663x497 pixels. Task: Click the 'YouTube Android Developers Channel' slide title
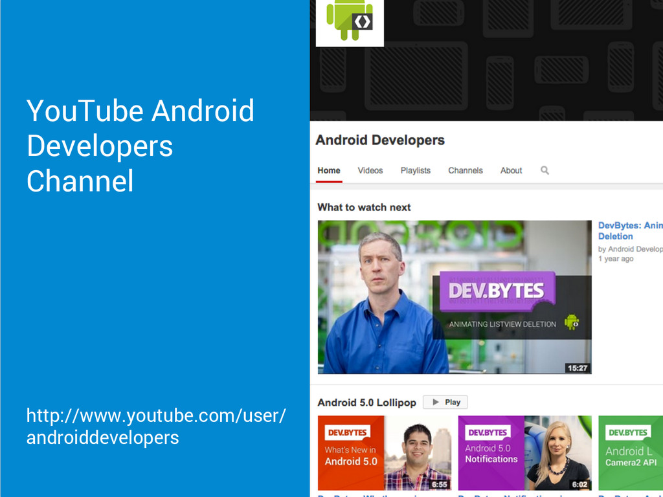click(140, 146)
